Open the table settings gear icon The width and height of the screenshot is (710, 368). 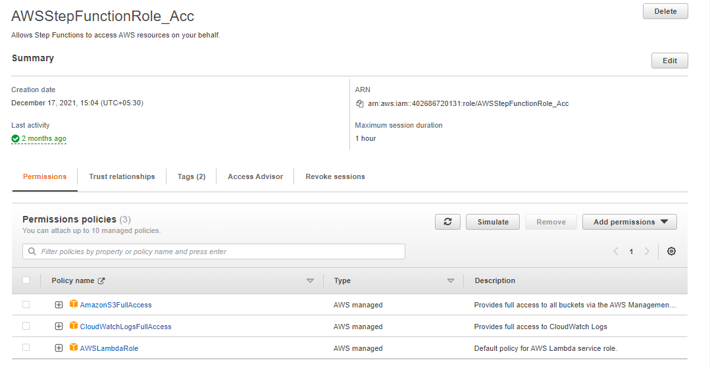tap(671, 251)
